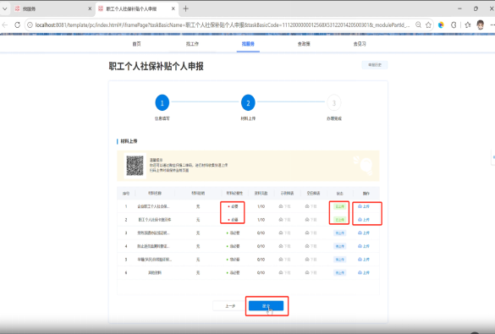
Task: Download the example sample form for row 4
Action: coord(284,246)
